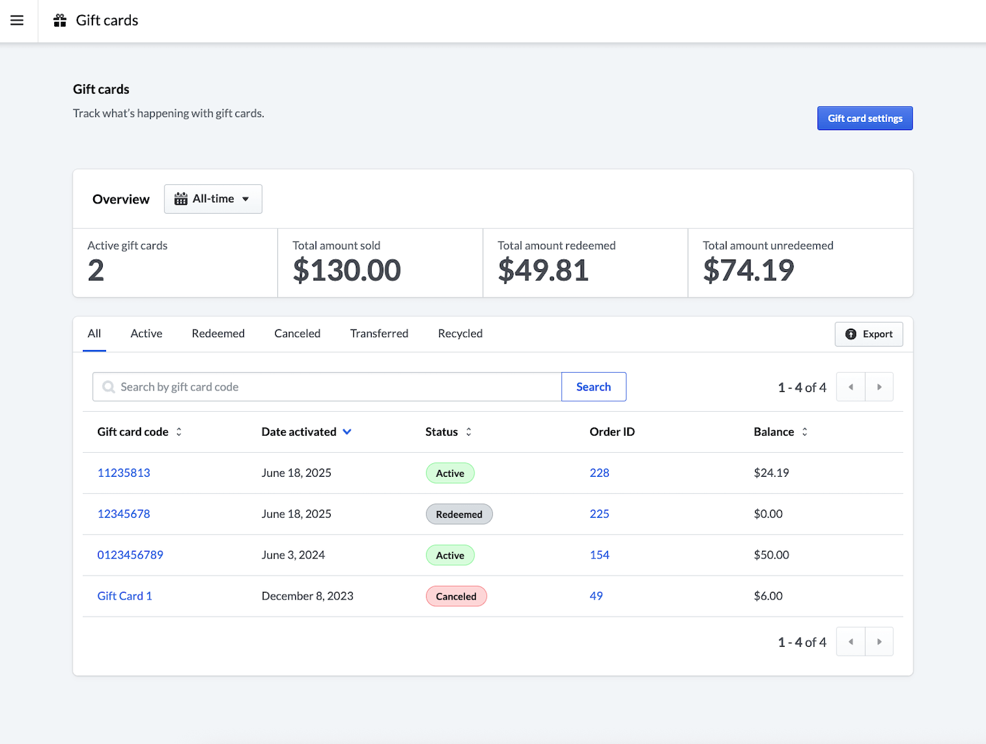
Task: Go to previous page using top arrow
Action: [x=851, y=387]
